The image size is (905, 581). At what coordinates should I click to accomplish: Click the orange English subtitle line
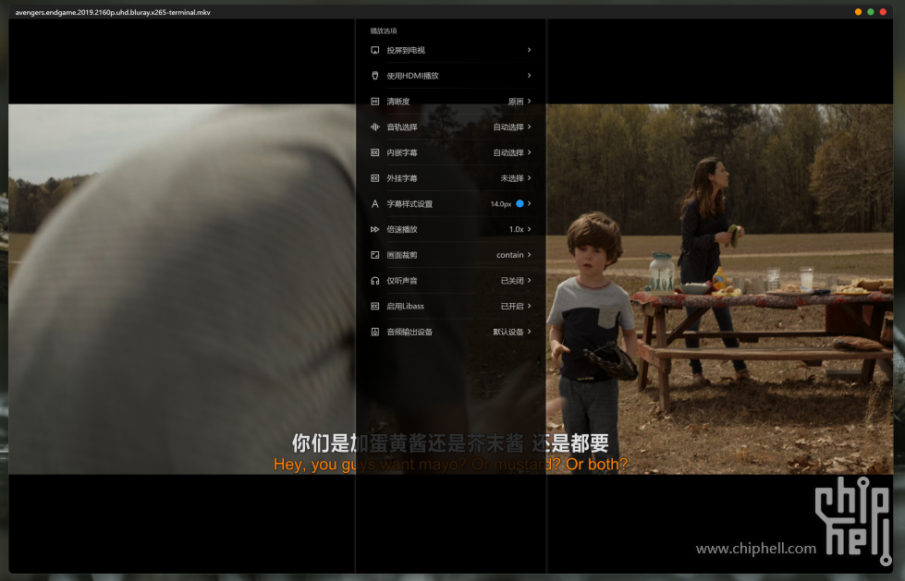coord(451,464)
